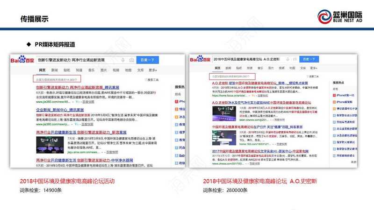
Task: Open the first right result A.O.史密斯 …搜狐焦点家居
Action: [x=260, y=83]
